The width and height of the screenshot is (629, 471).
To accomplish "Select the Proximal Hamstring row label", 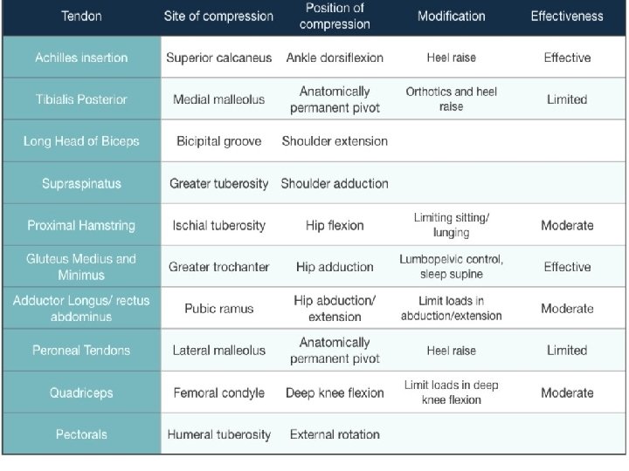I will [81, 225].
